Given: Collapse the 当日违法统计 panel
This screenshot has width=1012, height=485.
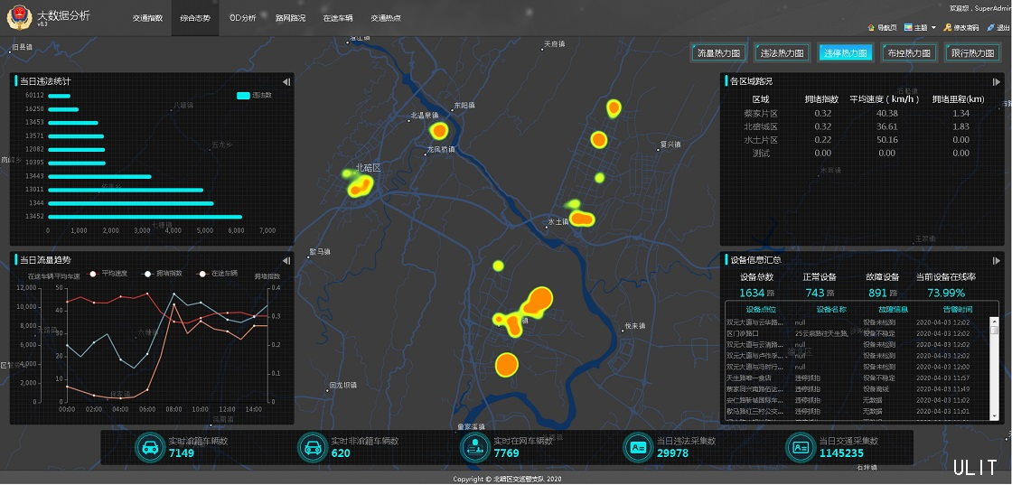Looking at the screenshot, I should point(286,81).
